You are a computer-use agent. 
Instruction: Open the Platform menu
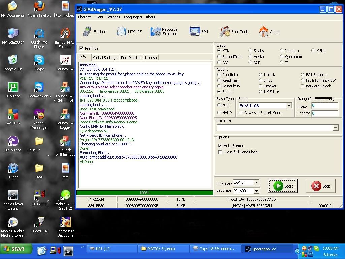click(x=85, y=17)
